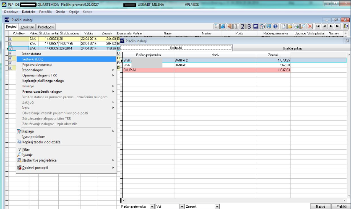Open Poročila in the menu bar
This screenshot has height=209, width=351.
click(x=45, y=12)
